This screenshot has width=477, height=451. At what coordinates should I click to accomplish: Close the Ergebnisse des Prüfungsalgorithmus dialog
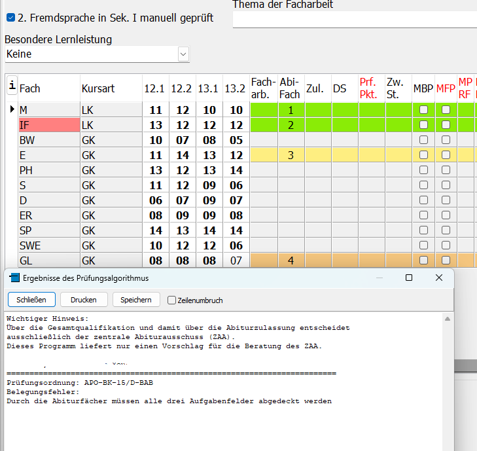click(438, 278)
